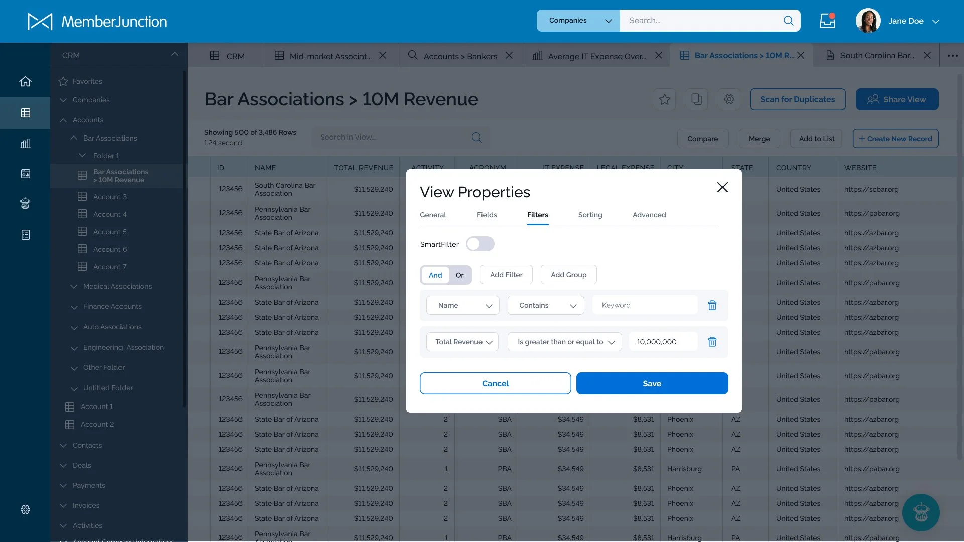Click the Keyword input field
The image size is (964, 542).
[x=645, y=305]
